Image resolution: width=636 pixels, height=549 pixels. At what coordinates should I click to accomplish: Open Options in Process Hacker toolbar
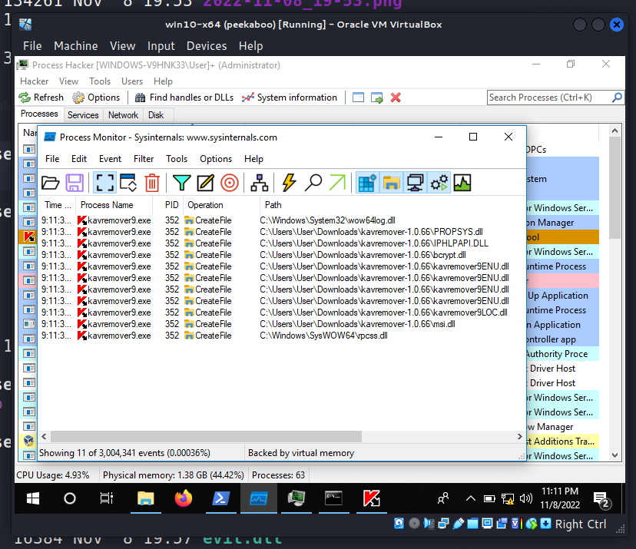[x=96, y=98]
